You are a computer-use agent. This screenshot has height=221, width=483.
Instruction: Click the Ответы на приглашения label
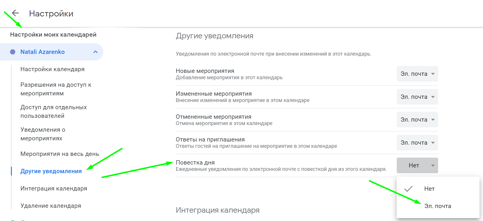coord(210,139)
